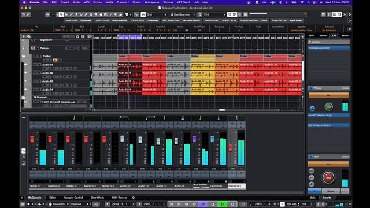Open the 1/16 quantize preset dropdown
Screen dimensions: 370x208
214,14
